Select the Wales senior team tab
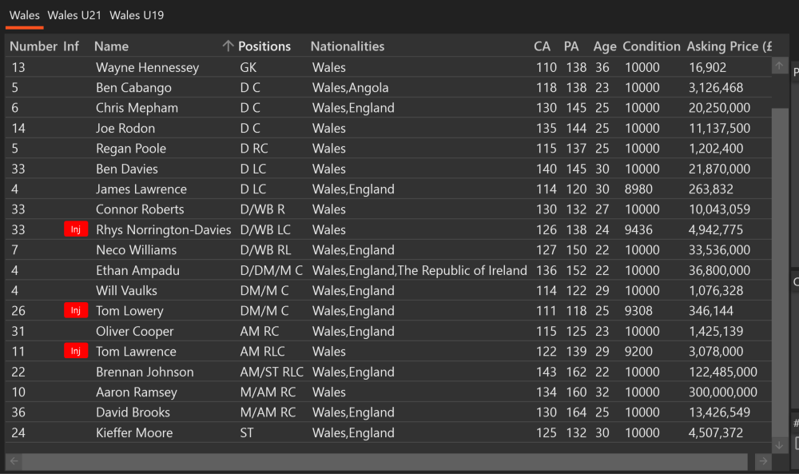The height and width of the screenshot is (474, 799). pyautogui.click(x=25, y=15)
